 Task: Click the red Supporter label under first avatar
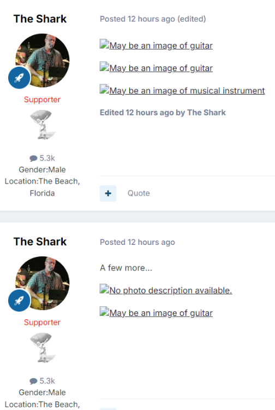[42, 99]
